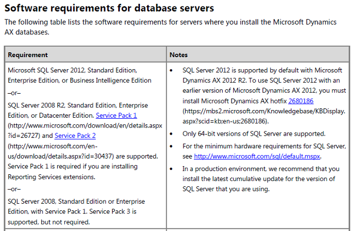The image size is (354, 231).
Task: Click the text 'AX databases.'
Action: pos(27,32)
